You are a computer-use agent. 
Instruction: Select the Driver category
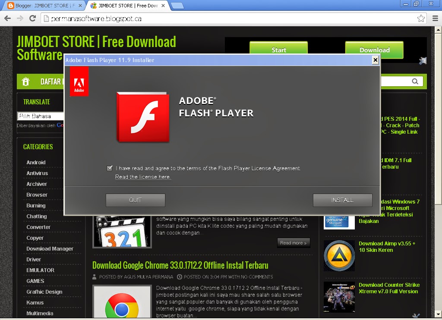(x=34, y=260)
